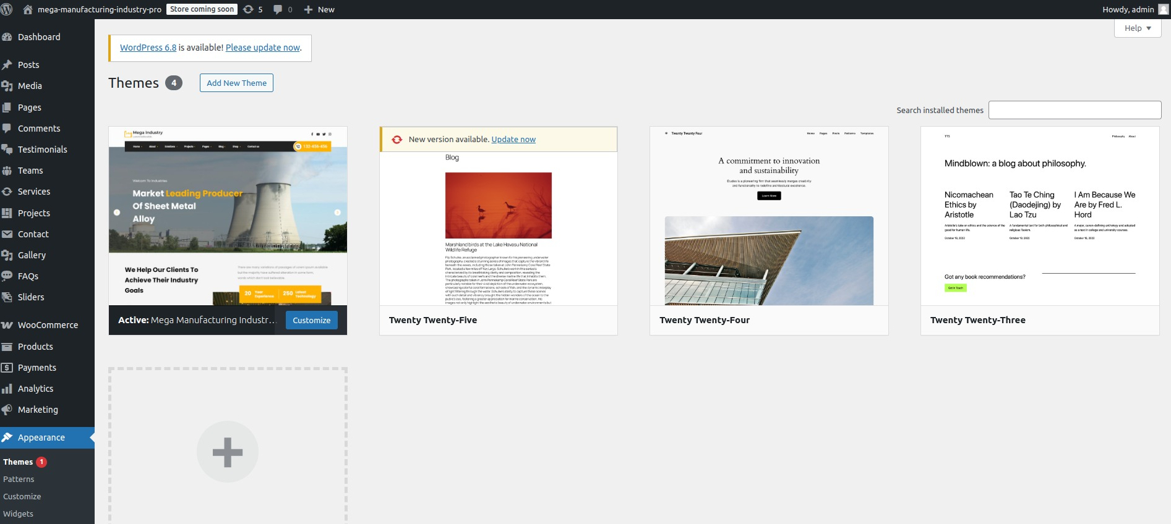The height and width of the screenshot is (524, 1171).
Task: Click the admin user avatar
Action: tap(1163, 9)
